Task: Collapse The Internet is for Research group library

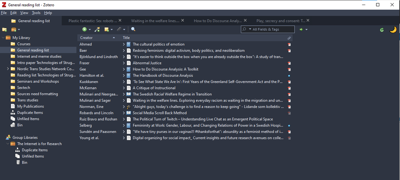Action: pos(8,144)
